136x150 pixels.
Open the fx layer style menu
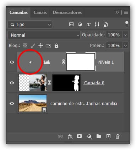(70, 136)
